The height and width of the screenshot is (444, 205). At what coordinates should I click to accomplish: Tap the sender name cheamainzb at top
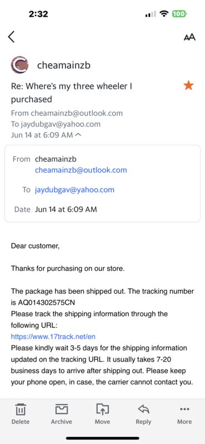point(64,65)
